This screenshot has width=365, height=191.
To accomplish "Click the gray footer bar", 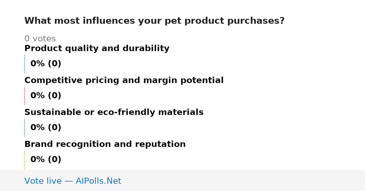I will [x=182, y=180].
